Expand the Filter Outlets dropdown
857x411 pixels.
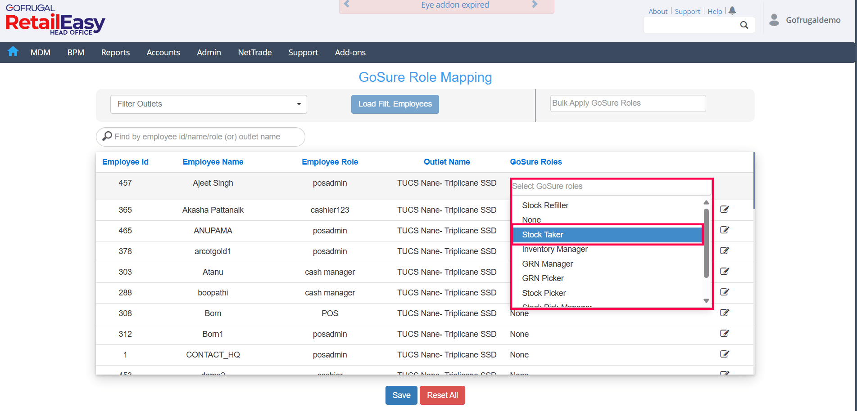(x=209, y=104)
